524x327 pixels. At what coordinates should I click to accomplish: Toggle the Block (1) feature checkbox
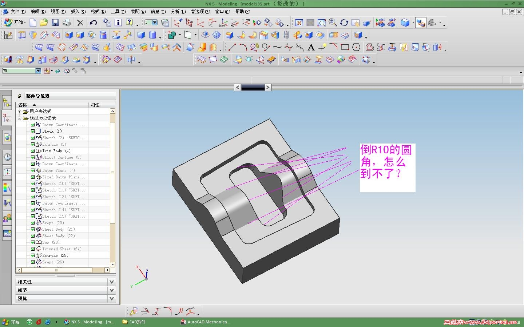pos(33,131)
